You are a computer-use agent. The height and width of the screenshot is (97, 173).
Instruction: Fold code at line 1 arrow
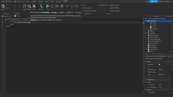pos(5,19)
